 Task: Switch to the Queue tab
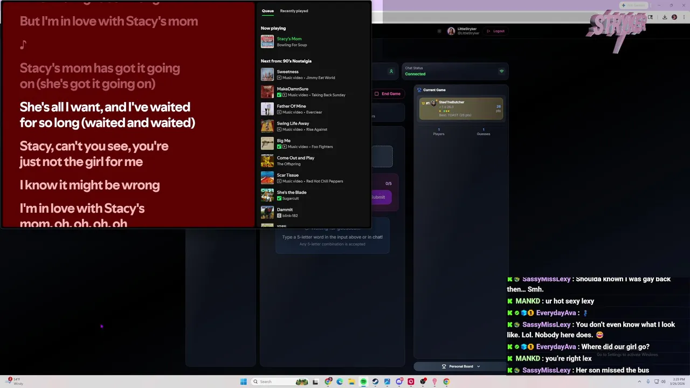click(268, 11)
